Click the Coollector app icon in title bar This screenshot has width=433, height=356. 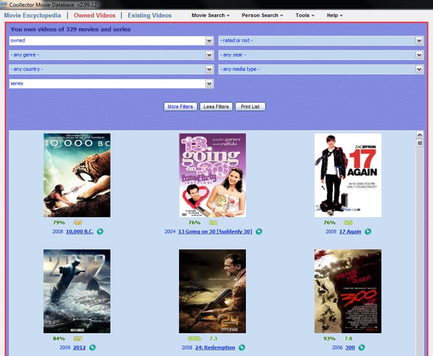[x=4, y=4]
